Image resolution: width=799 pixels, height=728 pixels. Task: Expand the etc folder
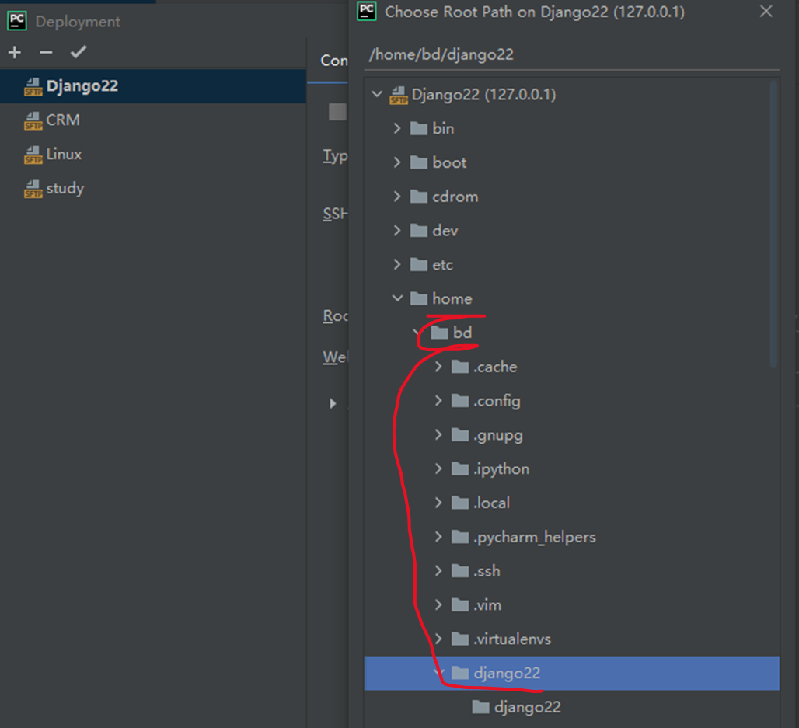[397, 265]
